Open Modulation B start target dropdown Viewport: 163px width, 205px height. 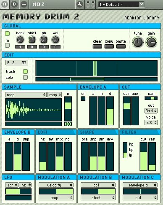pos(98,198)
